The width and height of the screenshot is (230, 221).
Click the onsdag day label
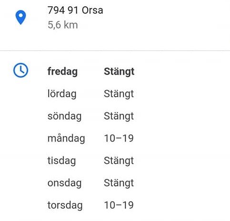64,183
